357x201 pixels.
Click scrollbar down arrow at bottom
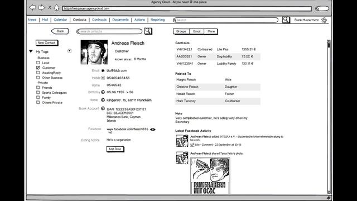pos(329,192)
